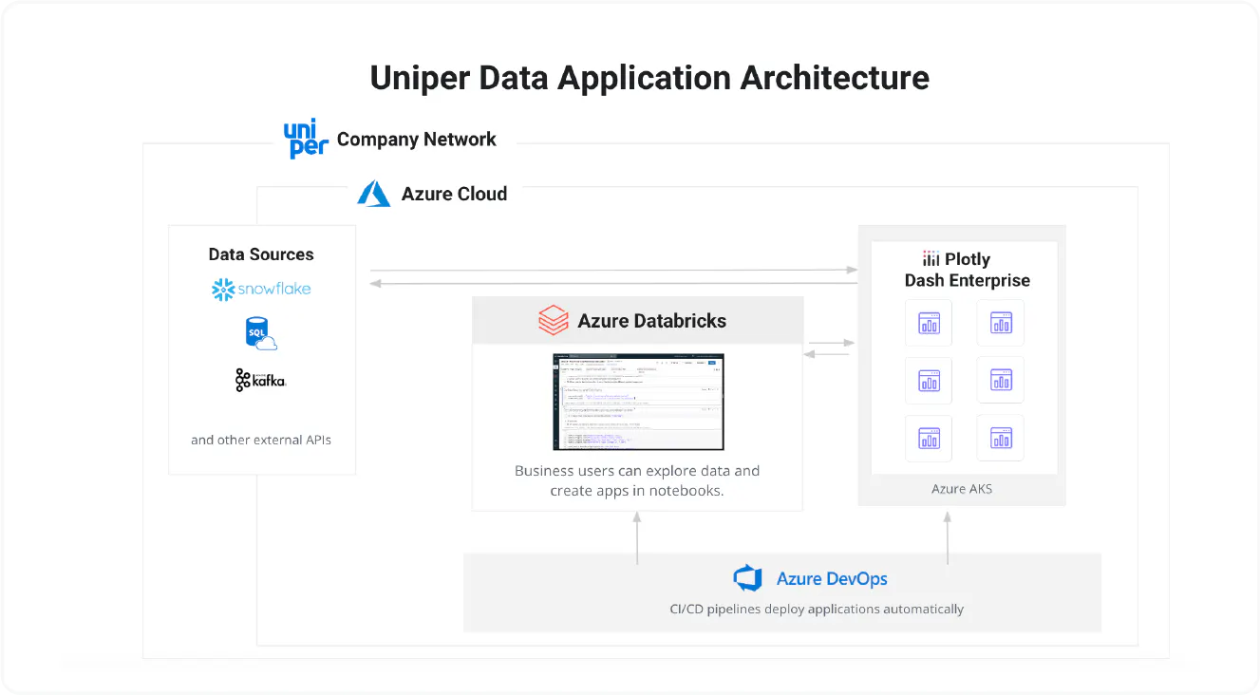The image size is (1260, 695).
Task: Click the "Uniper Data Application Architecture" title
Action: [x=649, y=78]
